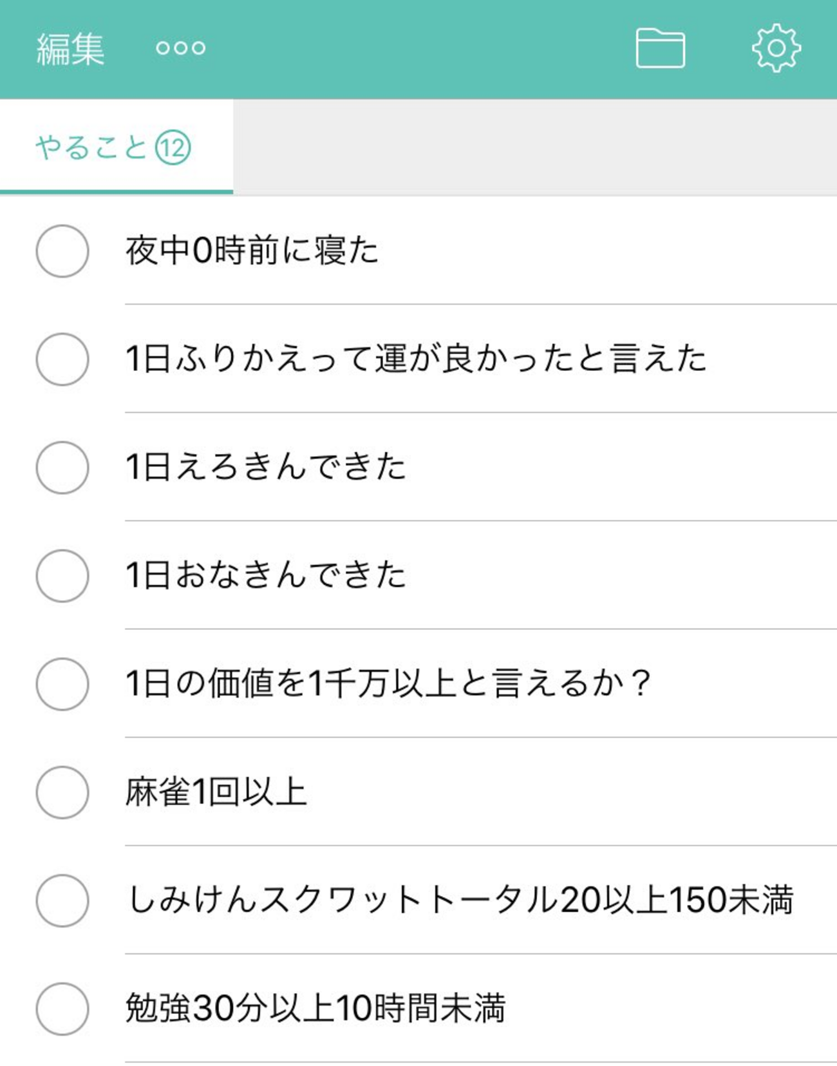Open the folder icon in header
Screen dimensions: 837x1066
pyautogui.click(x=660, y=48)
